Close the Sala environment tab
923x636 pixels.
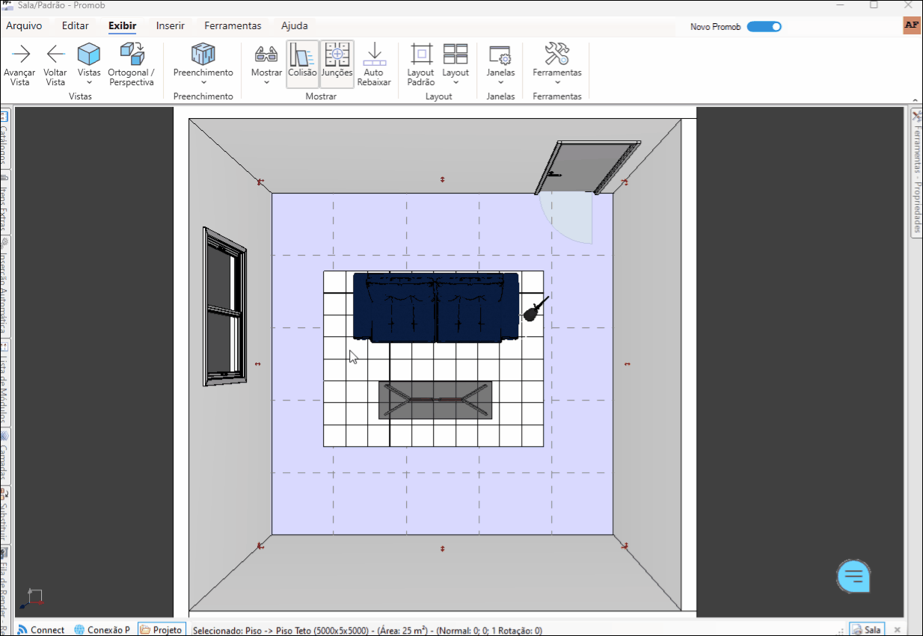click(898, 630)
